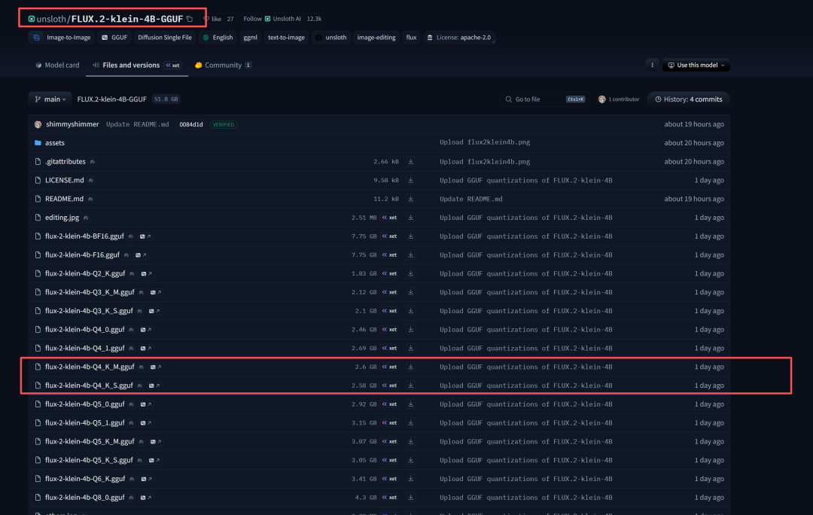Viewport: 813px width, 515px height.
Task: Download README.md
Action: pos(411,199)
